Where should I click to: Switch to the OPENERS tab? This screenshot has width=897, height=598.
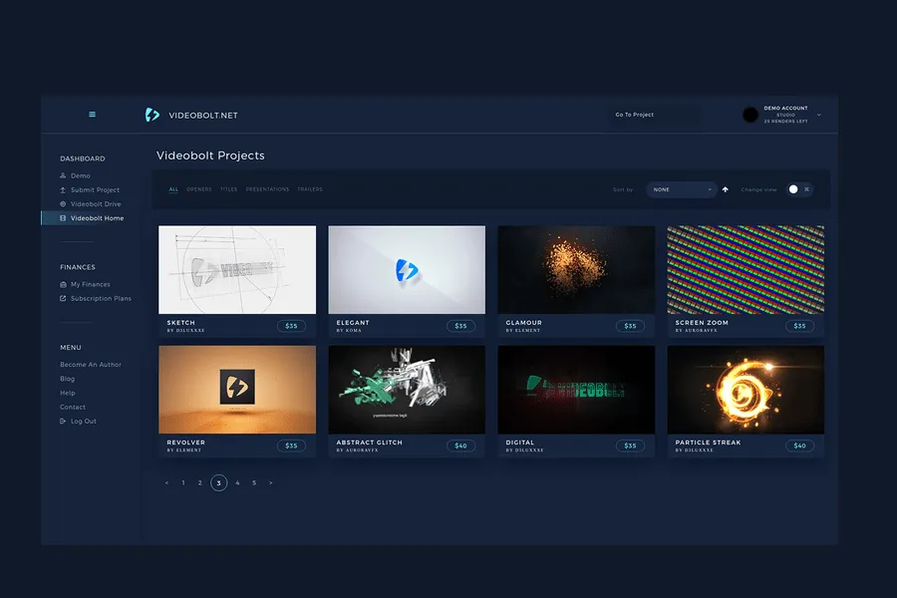coord(198,188)
